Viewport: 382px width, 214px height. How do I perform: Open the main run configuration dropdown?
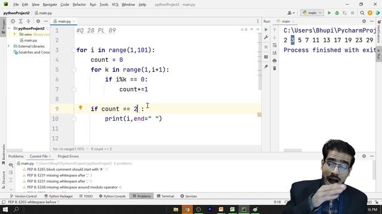pos(312,13)
